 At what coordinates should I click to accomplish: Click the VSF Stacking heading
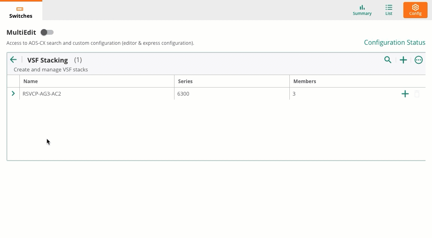click(48, 60)
